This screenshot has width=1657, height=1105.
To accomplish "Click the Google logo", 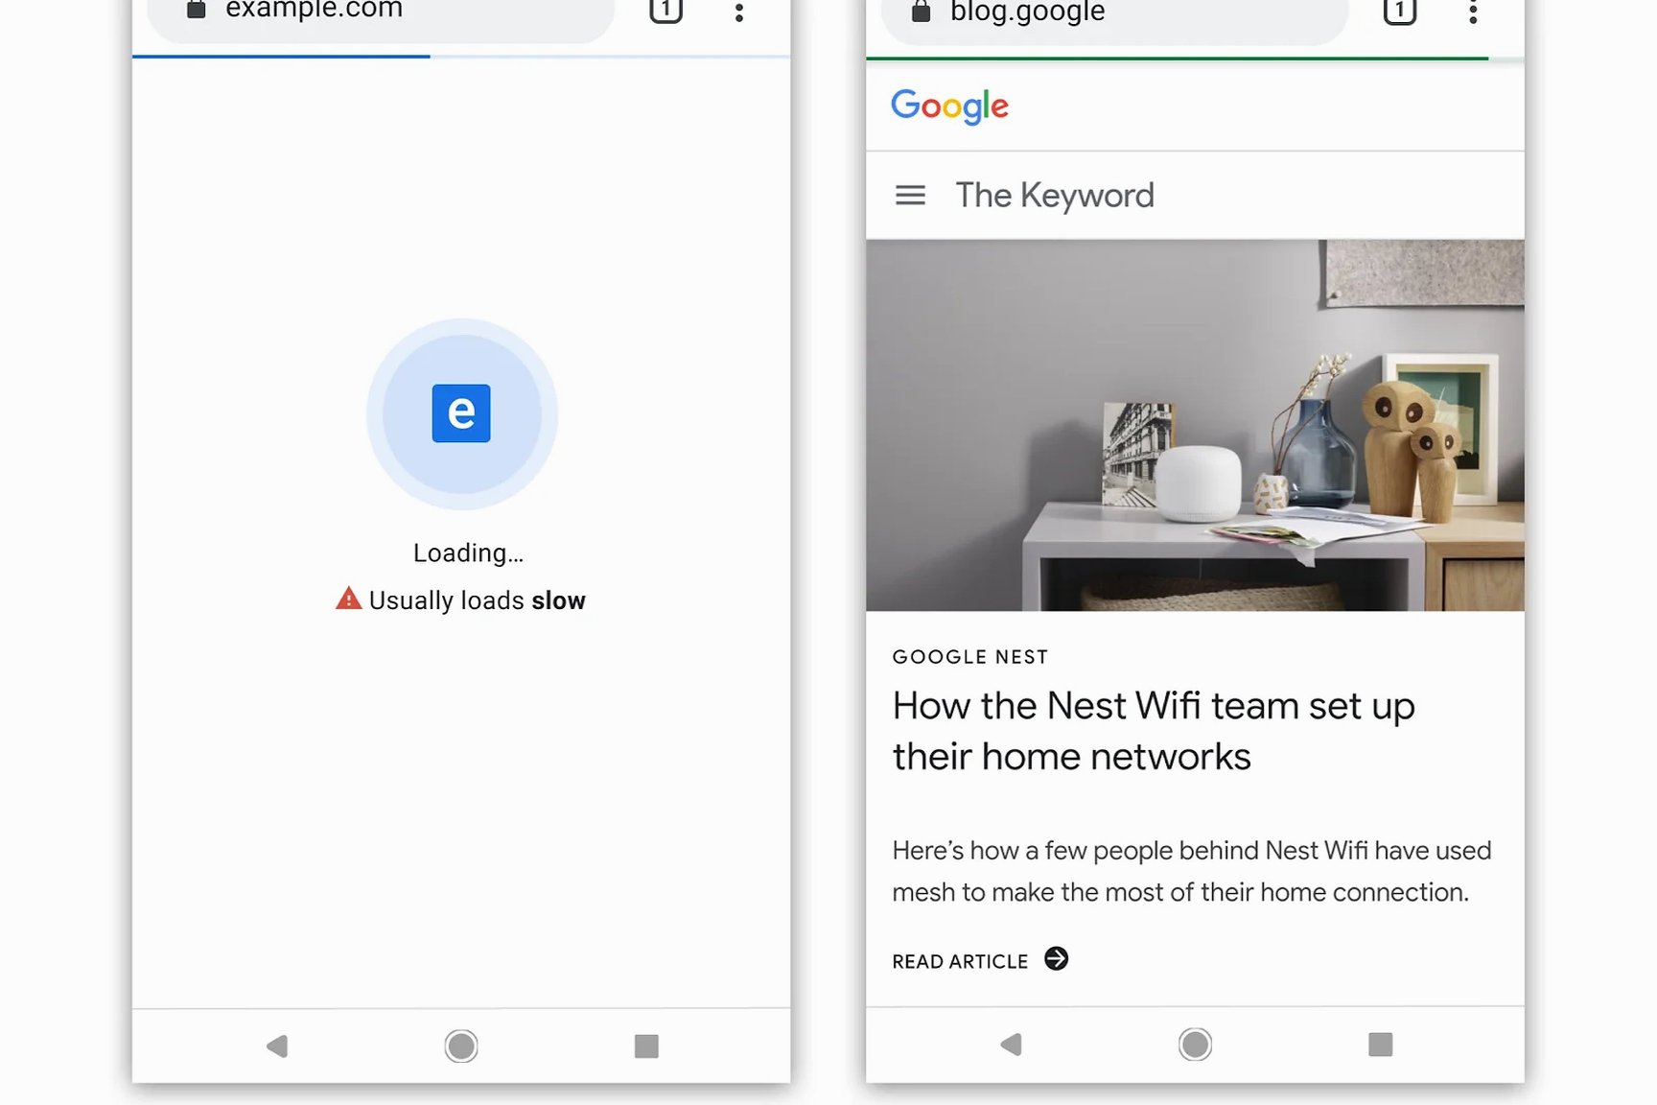I will tap(949, 106).
